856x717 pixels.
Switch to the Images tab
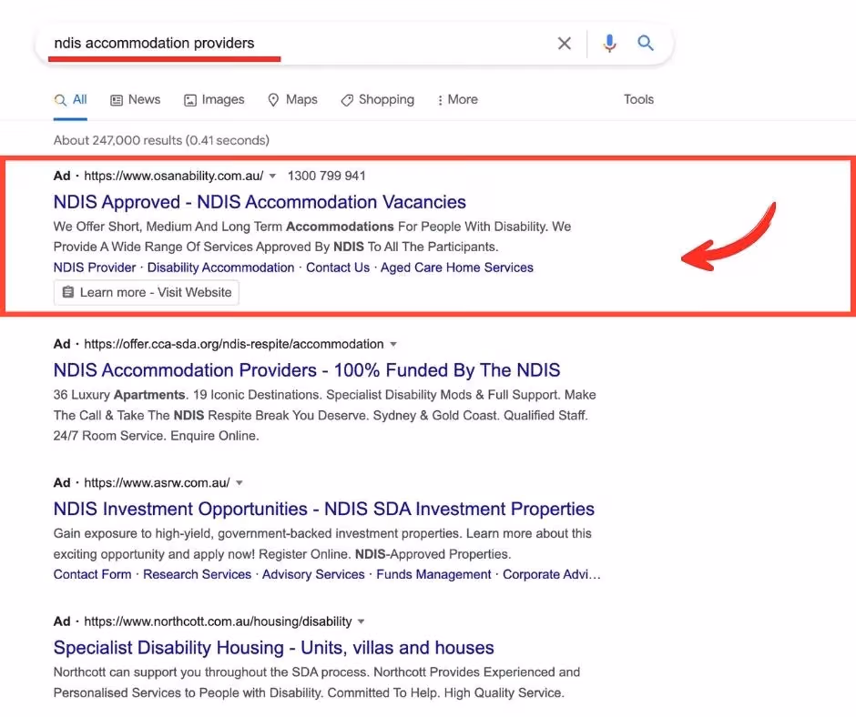pyautogui.click(x=214, y=100)
